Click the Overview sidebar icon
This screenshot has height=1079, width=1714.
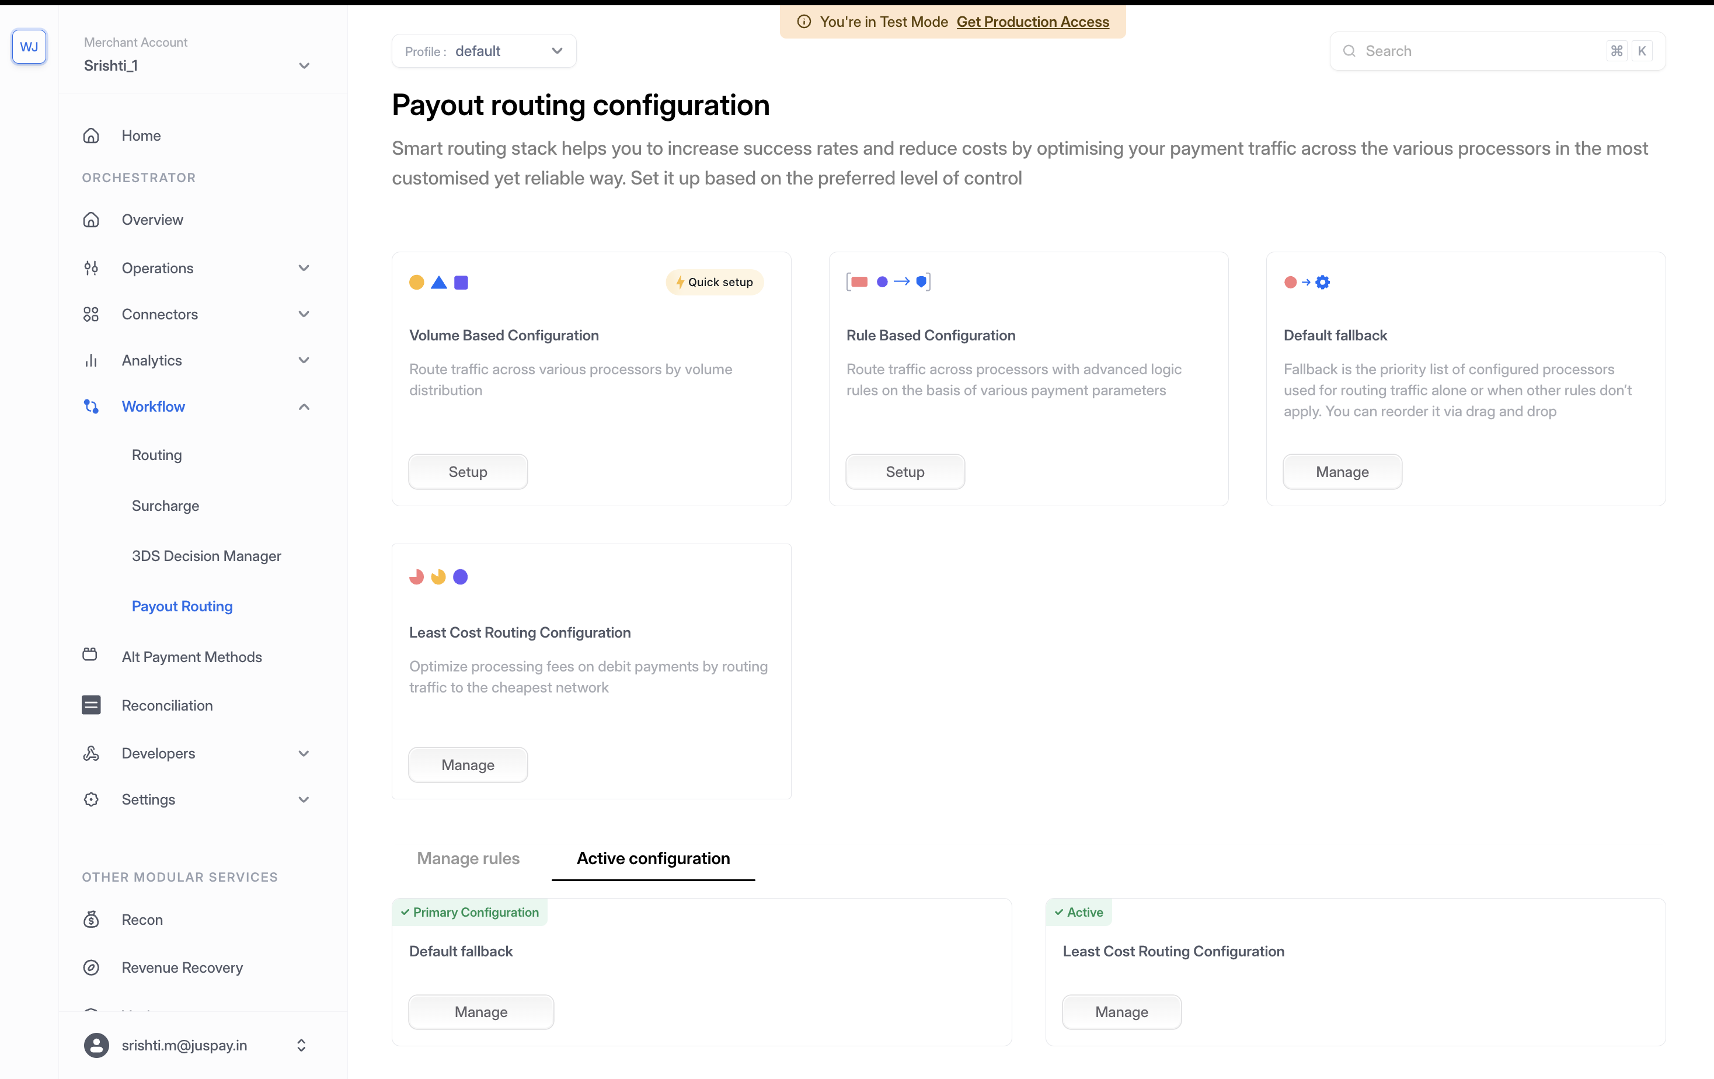coord(91,219)
